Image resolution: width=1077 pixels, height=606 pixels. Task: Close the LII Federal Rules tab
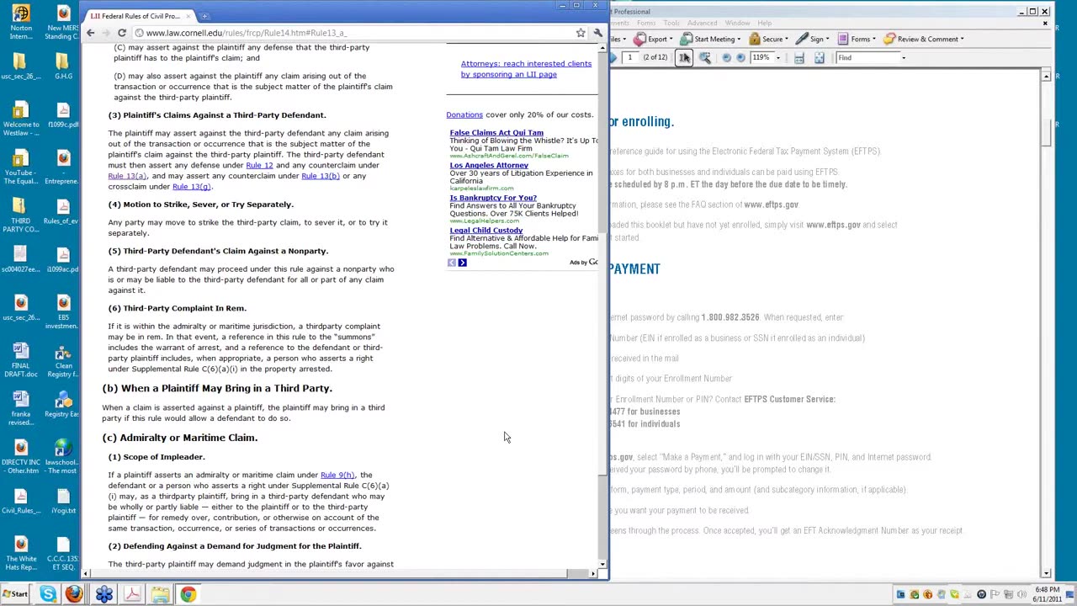188,16
